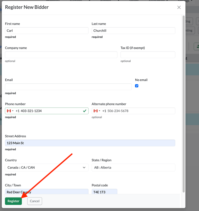Click the Alternate phone number input
Viewport: 199px width, 211px height.
pos(133,111)
